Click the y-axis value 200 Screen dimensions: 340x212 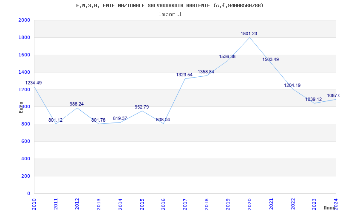point(25,176)
